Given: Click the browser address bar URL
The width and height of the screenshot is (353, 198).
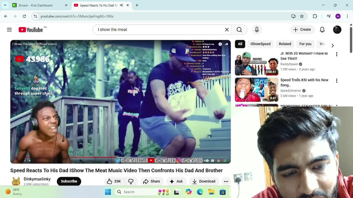Looking at the screenshot, I should [77, 16].
